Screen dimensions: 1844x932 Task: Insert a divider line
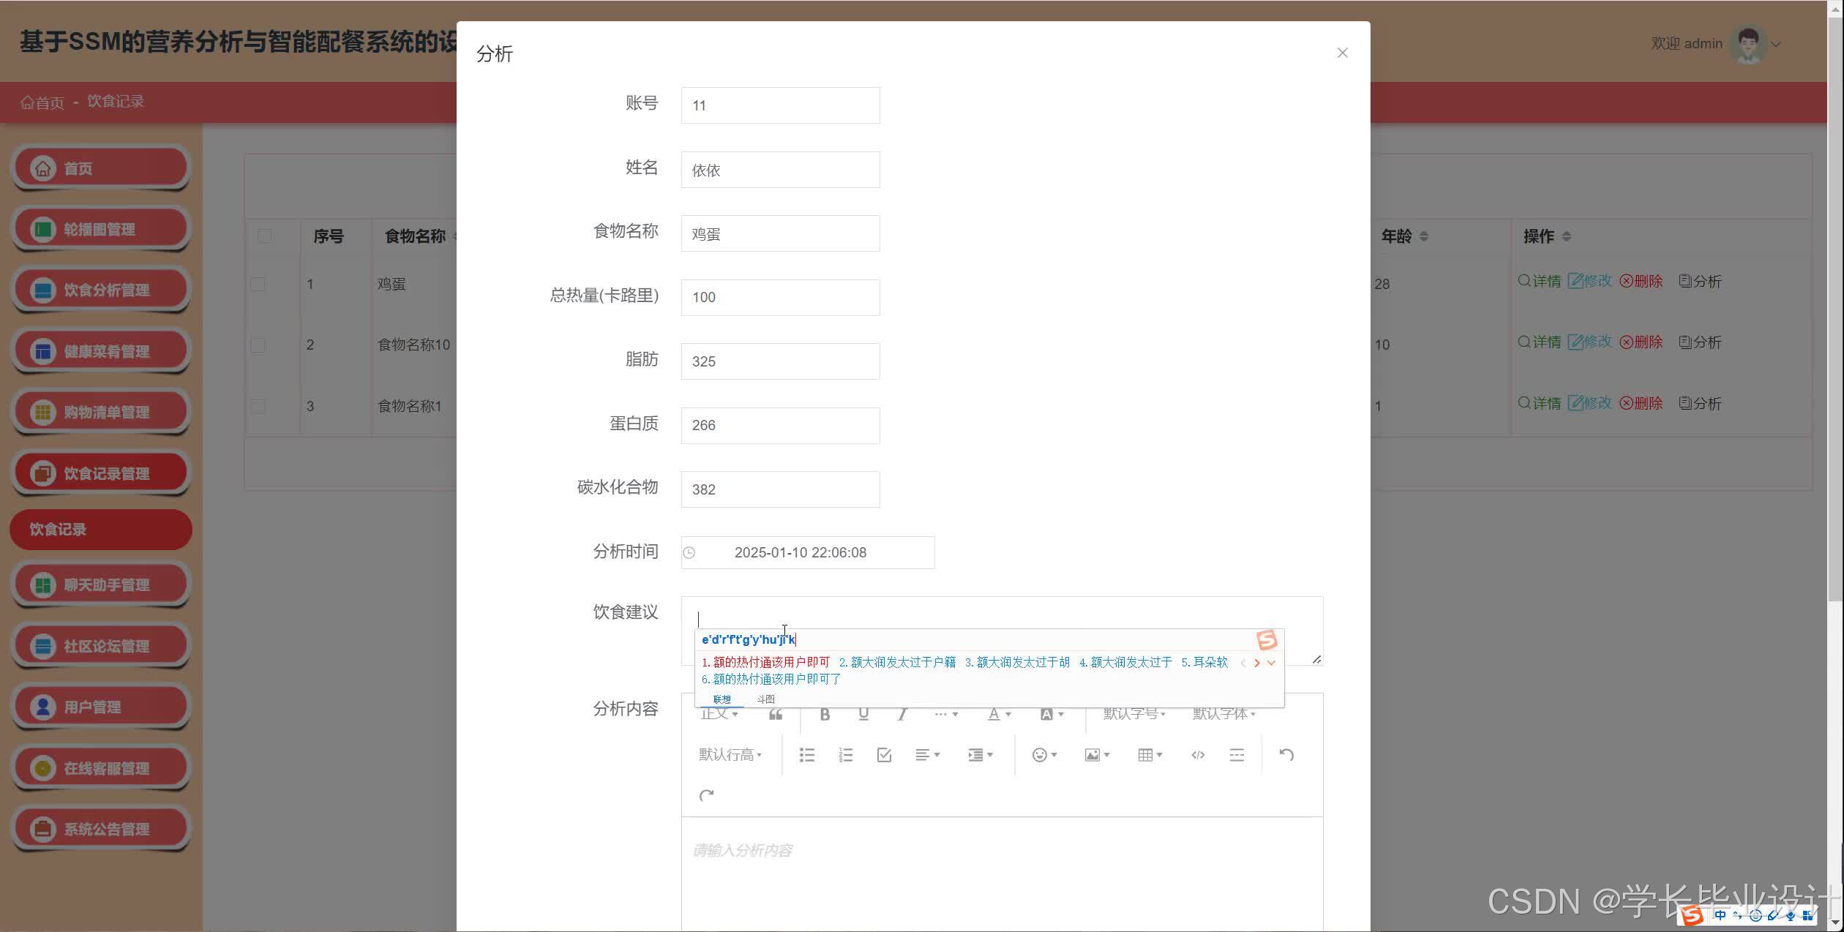pyautogui.click(x=1237, y=755)
